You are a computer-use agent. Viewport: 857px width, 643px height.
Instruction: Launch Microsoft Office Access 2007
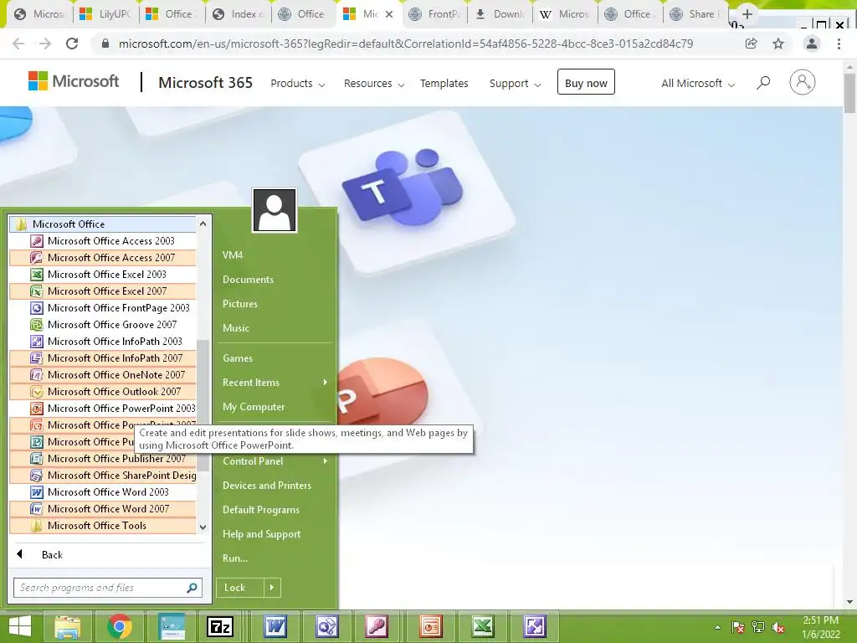(103, 258)
